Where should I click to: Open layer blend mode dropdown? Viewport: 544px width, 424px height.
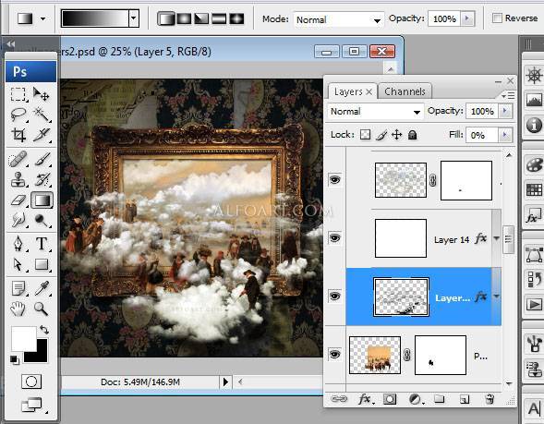(375, 112)
